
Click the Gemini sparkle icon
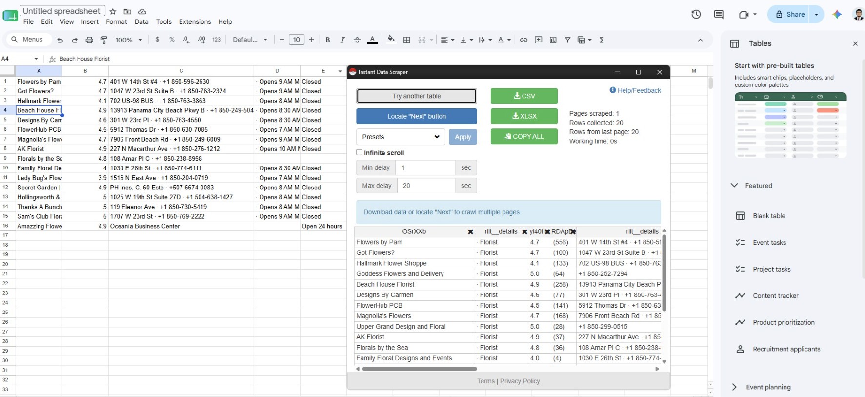(837, 14)
